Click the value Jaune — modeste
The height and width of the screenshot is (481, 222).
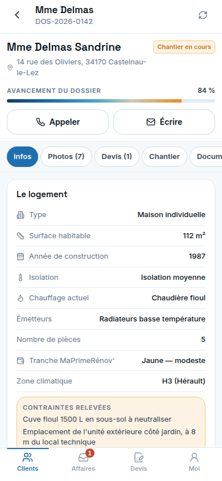174,361
